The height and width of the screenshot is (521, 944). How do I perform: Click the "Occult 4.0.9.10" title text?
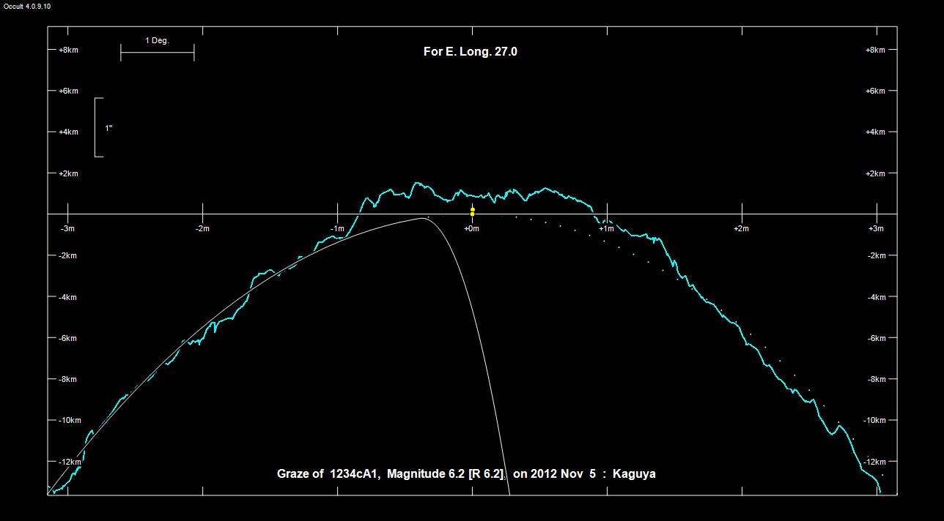click(27, 6)
